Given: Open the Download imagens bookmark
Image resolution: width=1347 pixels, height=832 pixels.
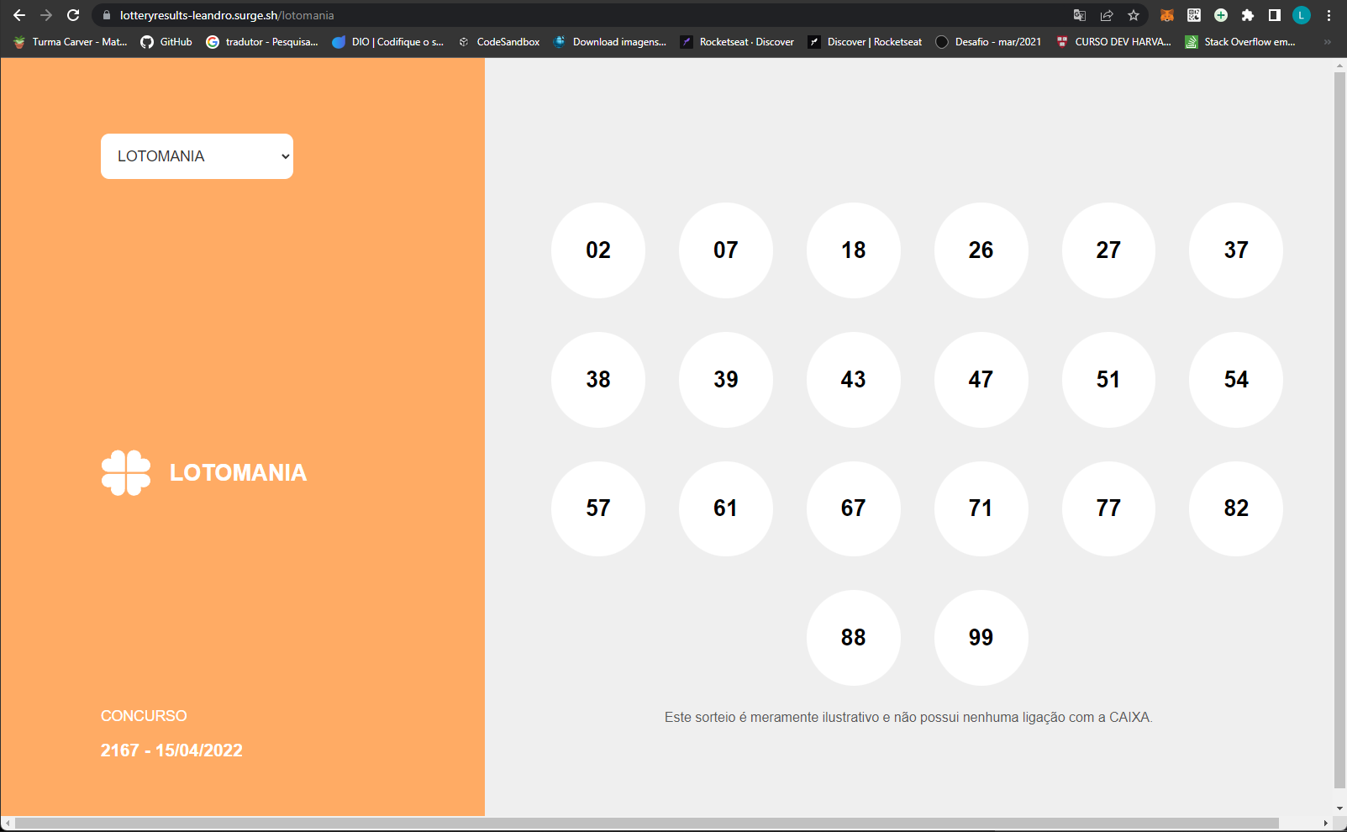Looking at the screenshot, I should click(x=610, y=42).
